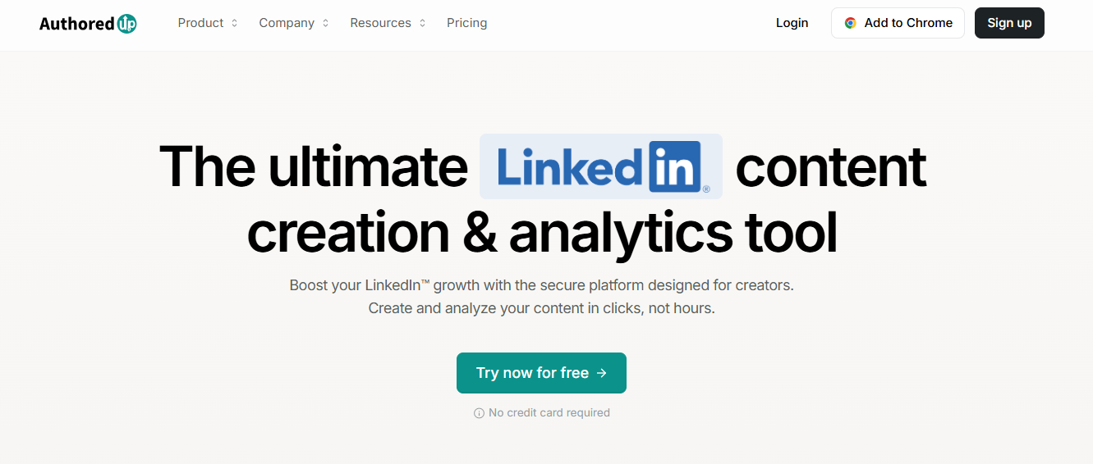Click the green 'up' badge in logo
Screen dimensions: 1093x464
(x=127, y=24)
